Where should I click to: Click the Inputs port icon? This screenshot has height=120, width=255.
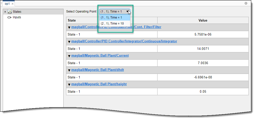[10, 17]
